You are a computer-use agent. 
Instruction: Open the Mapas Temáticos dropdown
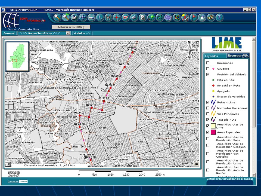tap(44, 33)
